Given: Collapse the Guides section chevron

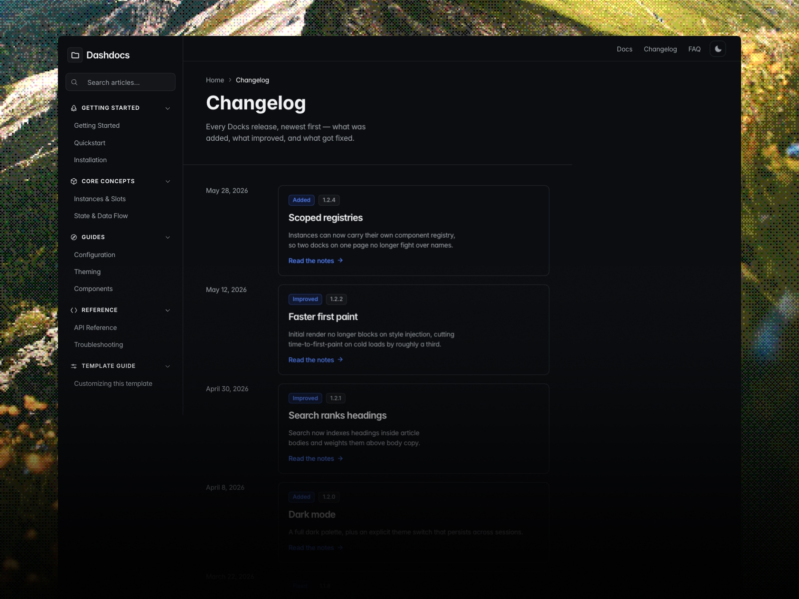Looking at the screenshot, I should 168,237.
